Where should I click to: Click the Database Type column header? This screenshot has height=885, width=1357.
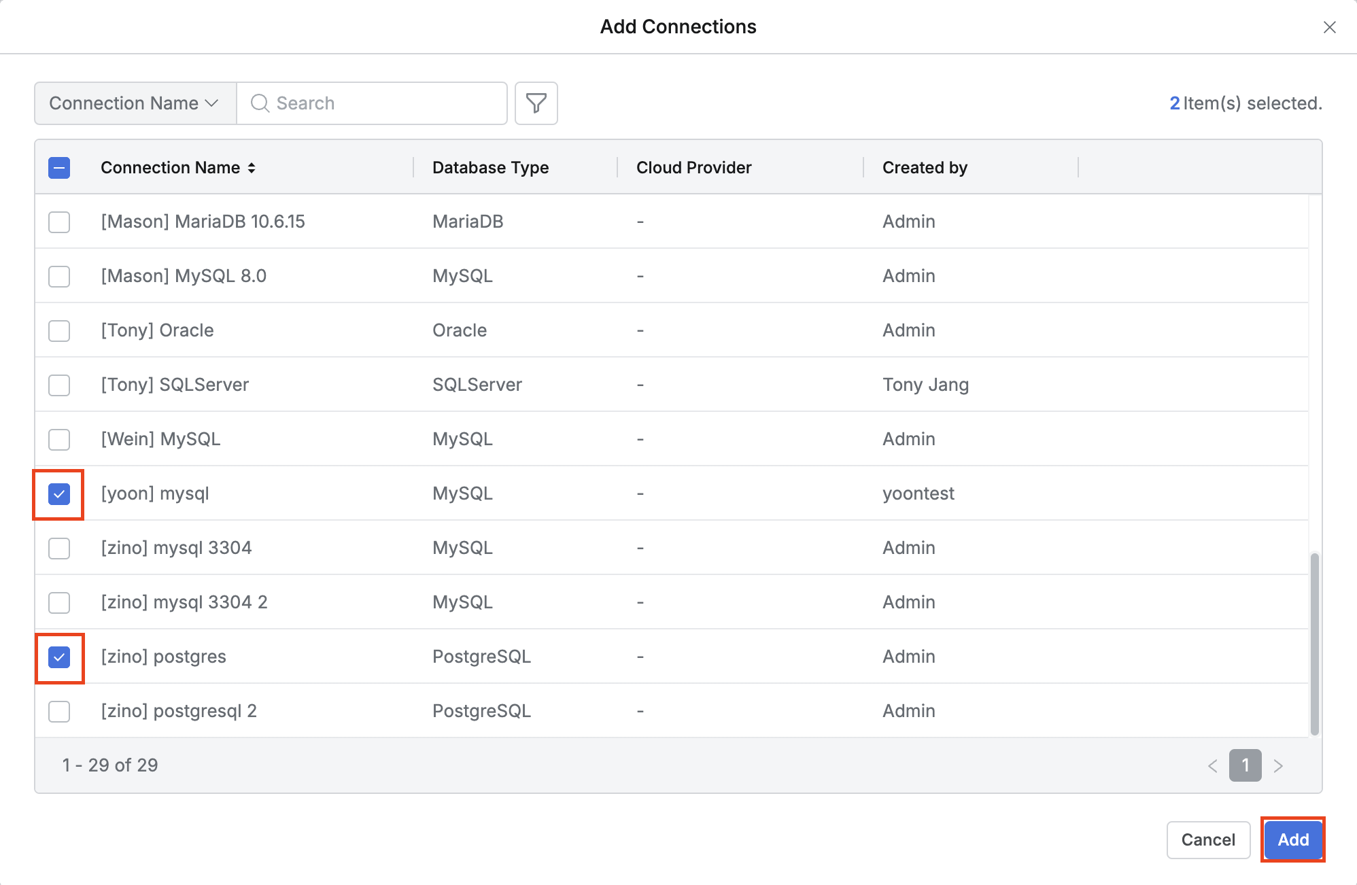click(x=490, y=168)
